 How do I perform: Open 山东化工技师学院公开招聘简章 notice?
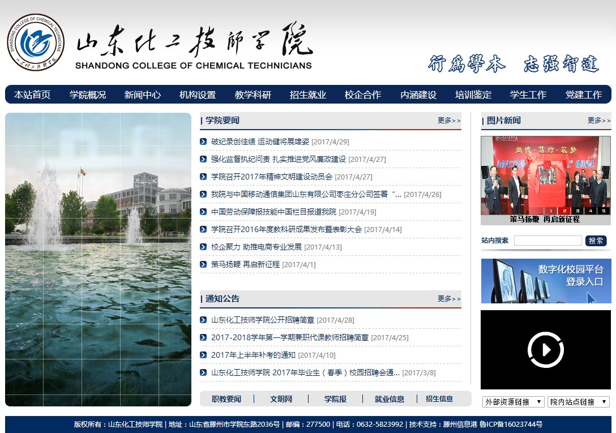[x=262, y=320]
